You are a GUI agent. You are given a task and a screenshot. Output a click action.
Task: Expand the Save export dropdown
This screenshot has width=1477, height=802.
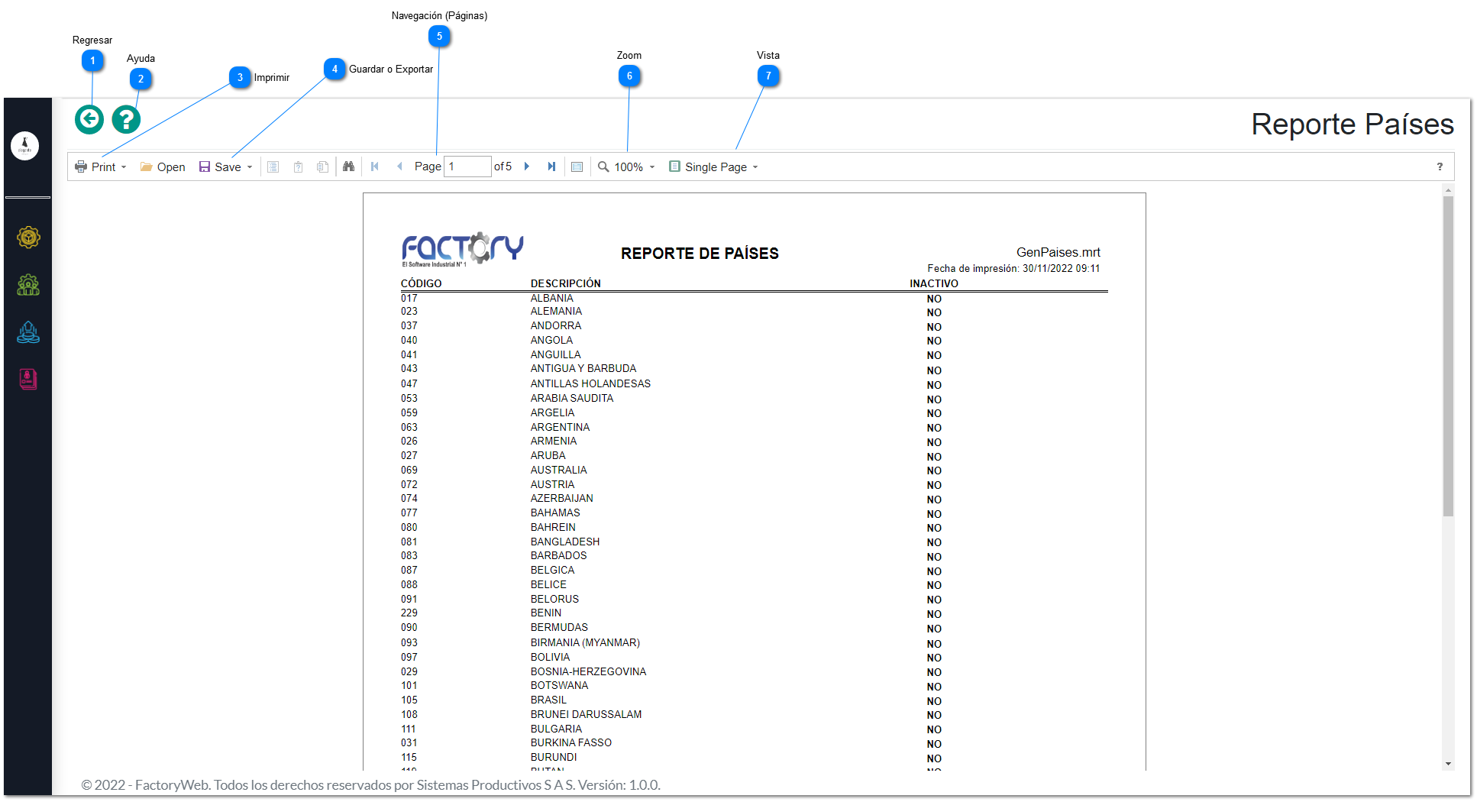tap(225, 167)
